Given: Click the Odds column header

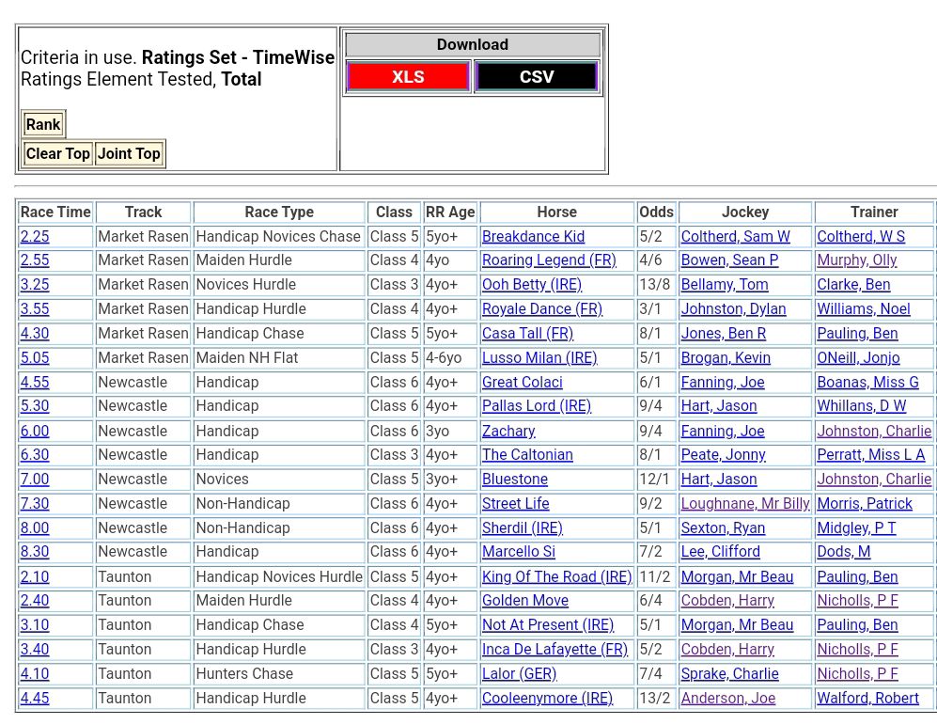Looking at the screenshot, I should click(x=656, y=212).
